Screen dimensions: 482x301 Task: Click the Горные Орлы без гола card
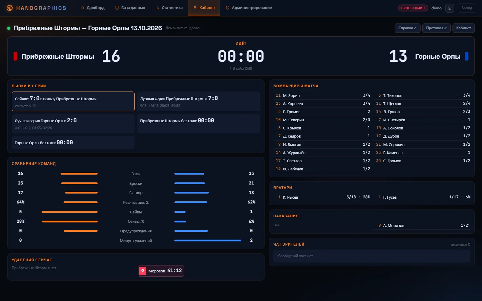click(x=73, y=142)
